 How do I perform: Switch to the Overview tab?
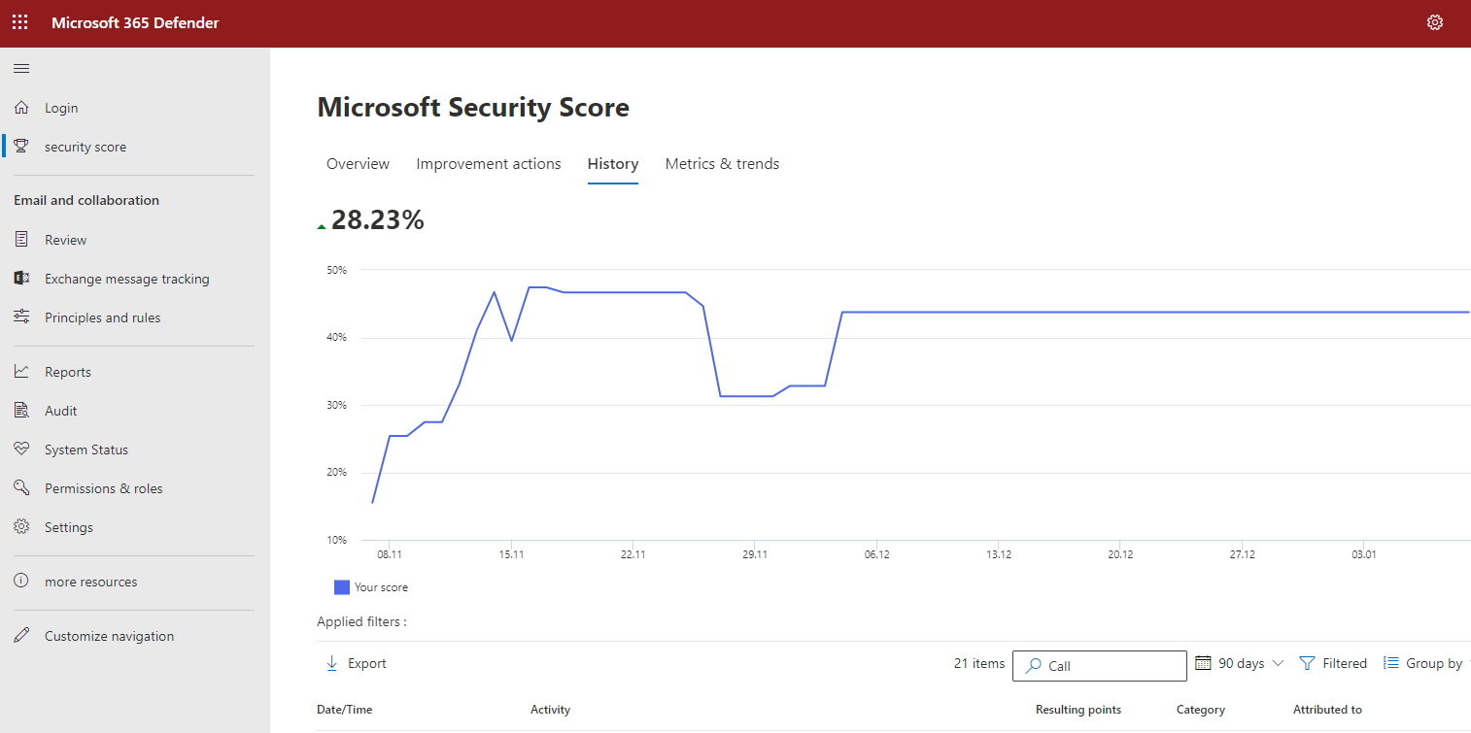click(x=358, y=164)
